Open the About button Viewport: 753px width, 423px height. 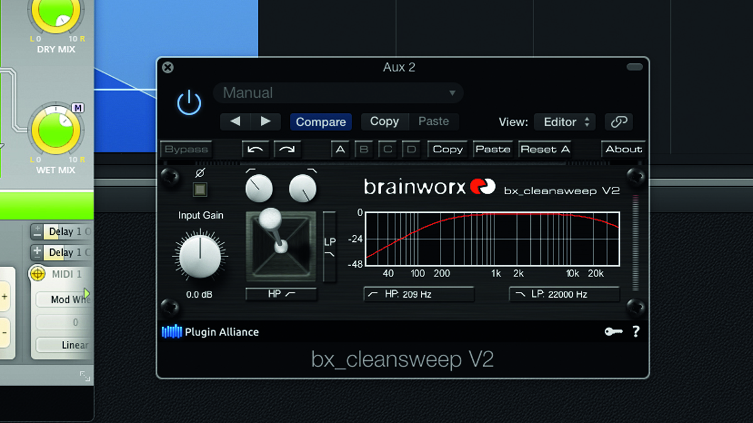pyautogui.click(x=623, y=149)
